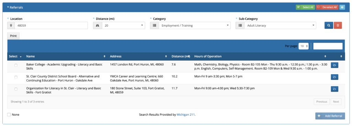This screenshot has width=352, height=126.
Task: Click the red trash clear button
Action: 338,25
